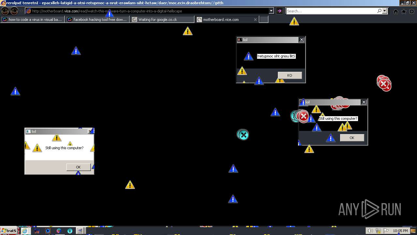Click OK in the dark right lol dialog
Viewport: 417px width, 235px height.
pos(352,138)
